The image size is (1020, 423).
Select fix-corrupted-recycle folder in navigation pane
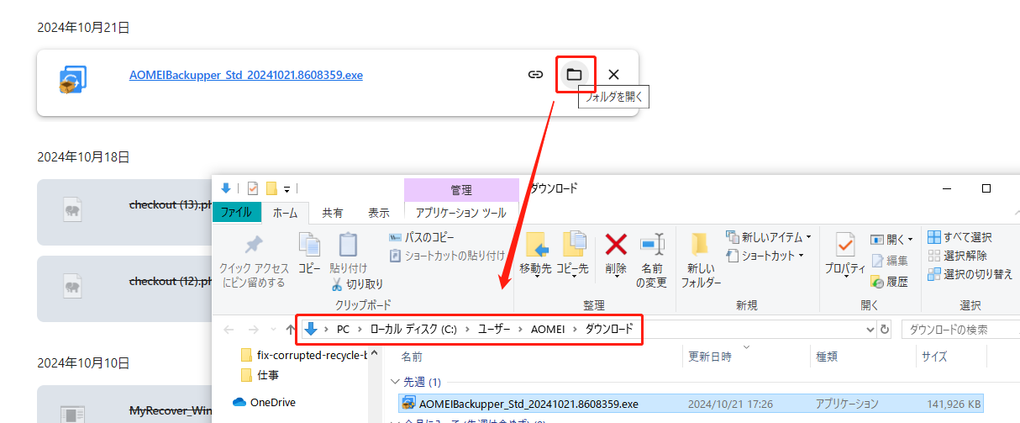(303, 355)
